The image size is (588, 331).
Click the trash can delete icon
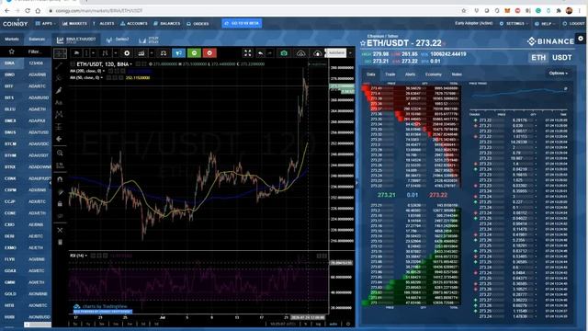60,242
